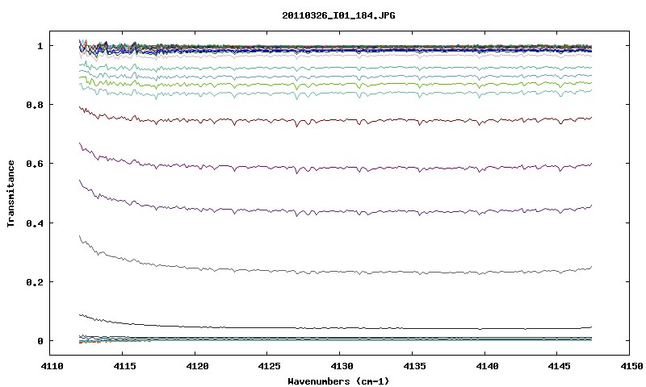
Task: Click the y-axis value 0
Action: point(40,341)
